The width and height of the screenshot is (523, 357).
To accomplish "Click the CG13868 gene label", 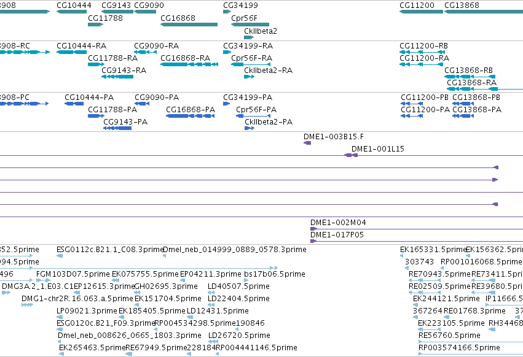I will [462, 6].
